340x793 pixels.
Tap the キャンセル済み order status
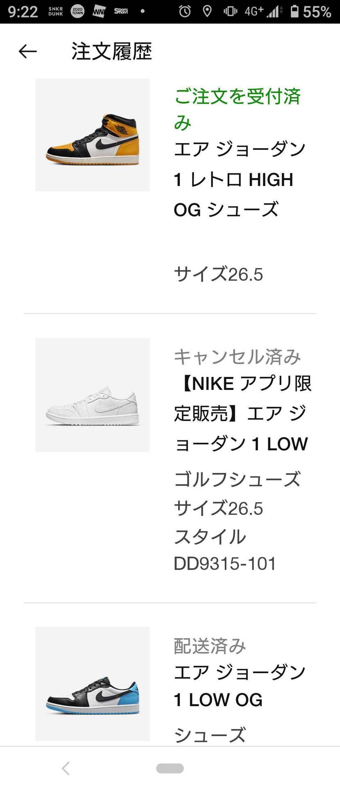pyautogui.click(x=237, y=356)
